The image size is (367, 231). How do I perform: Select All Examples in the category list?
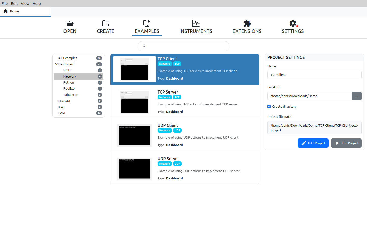click(x=78, y=58)
